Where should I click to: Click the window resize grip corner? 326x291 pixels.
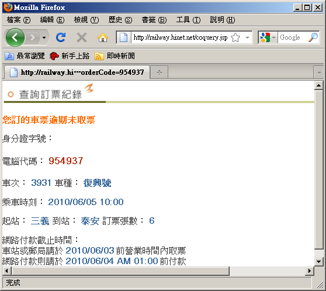pyautogui.click(x=320, y=285)
